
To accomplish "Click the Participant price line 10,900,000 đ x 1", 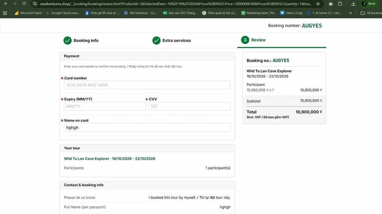I will click(x=260, y=90).
